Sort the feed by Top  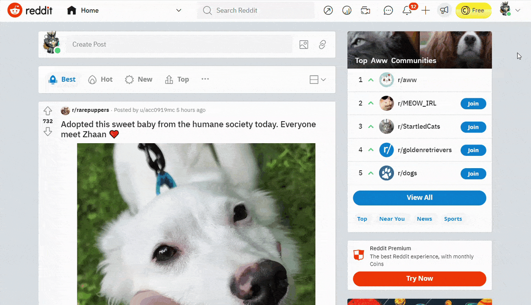(177, 80)
